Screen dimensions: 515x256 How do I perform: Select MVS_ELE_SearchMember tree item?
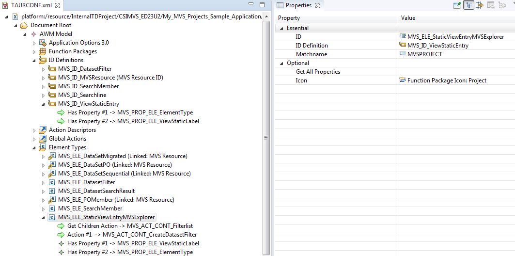tap(90, 208)
